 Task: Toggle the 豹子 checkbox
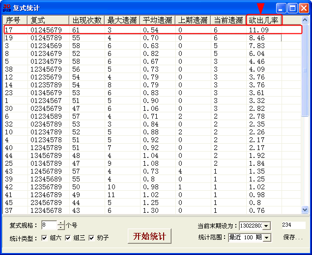pyautogui.click(x=91, y=238)
